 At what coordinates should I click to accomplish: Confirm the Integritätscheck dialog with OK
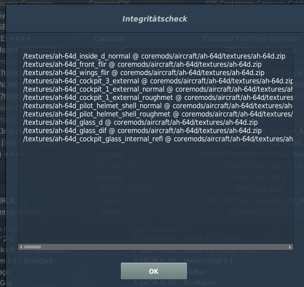coord(154,271)
